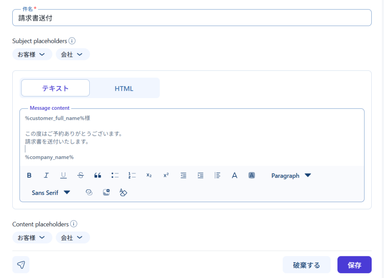Select the テキスト tab
384x278 pixels.
pyautogui.click(x=55, y=88)
